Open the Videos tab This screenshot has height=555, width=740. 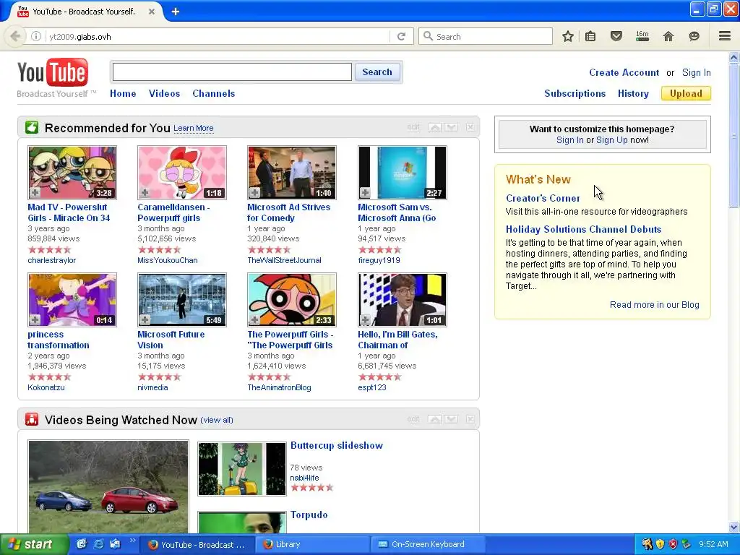[x=164, y=93]
